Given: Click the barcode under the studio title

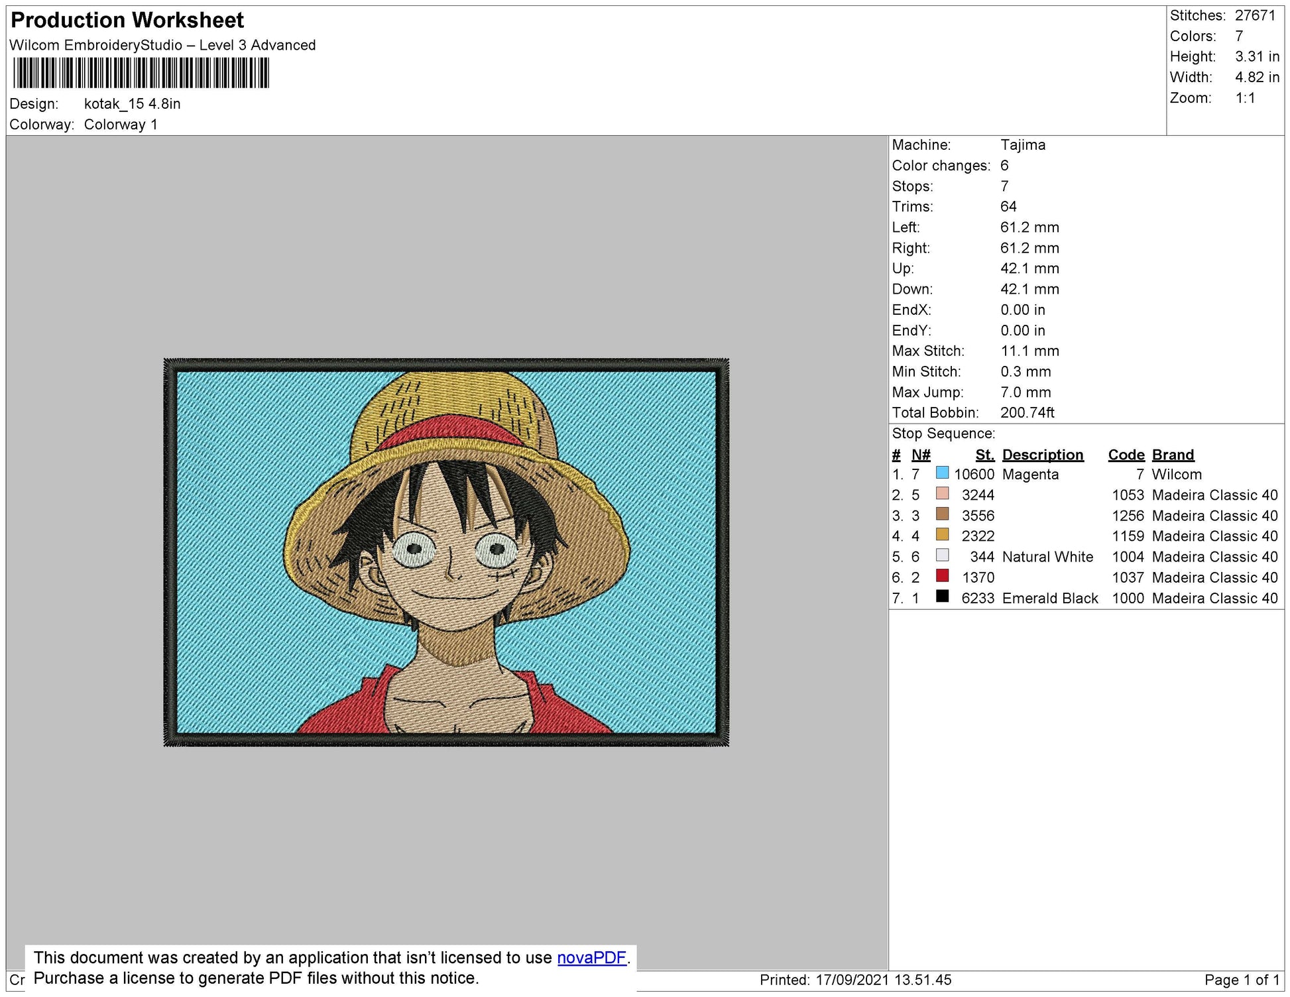Looking at the screenshot, I should (141, 73).
